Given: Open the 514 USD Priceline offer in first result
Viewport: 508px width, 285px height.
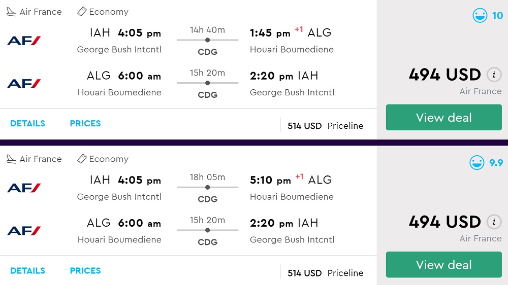Looking at the screenshot, I should tap(325, 126).
